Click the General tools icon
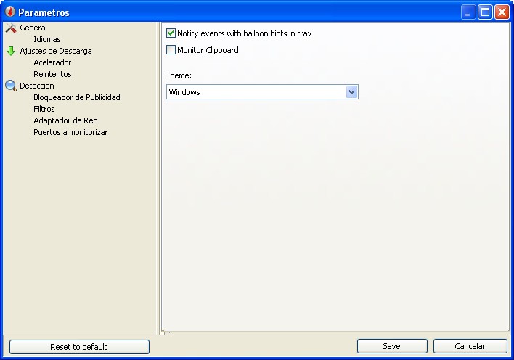Viewport: 514px width, 360px height. (x=11, y=28)
